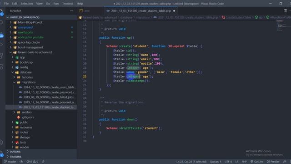Expand the hotel-management folder chevron
Viewport: 291px width, 164px height.
pyautogui.click(x=10, y=47)
